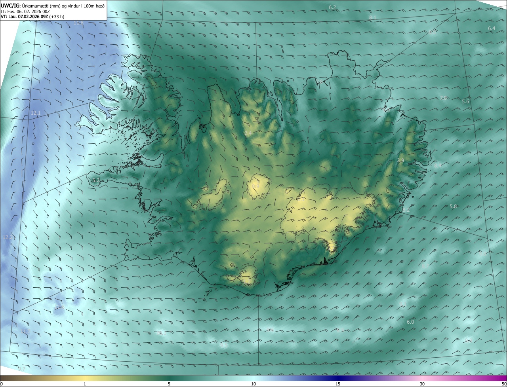Click the color scale tick label "30"
This screenshot has height=387, width=507.
point(422,384)
